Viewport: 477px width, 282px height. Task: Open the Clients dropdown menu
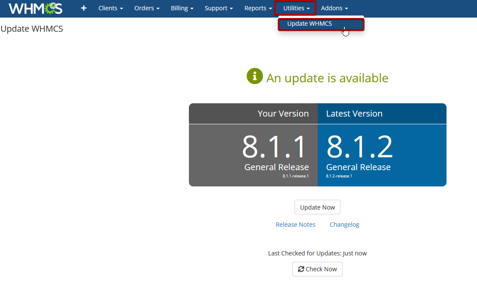point(111,8)
